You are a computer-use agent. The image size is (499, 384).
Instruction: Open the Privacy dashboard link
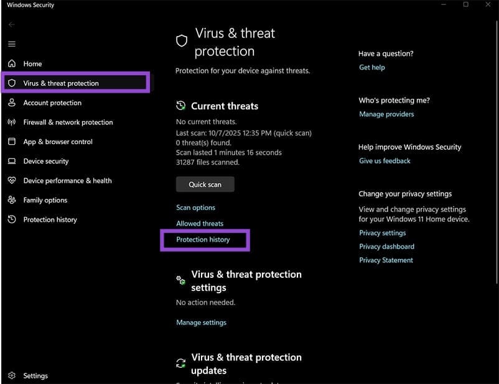pyautogui.click(x=386, y=247)
